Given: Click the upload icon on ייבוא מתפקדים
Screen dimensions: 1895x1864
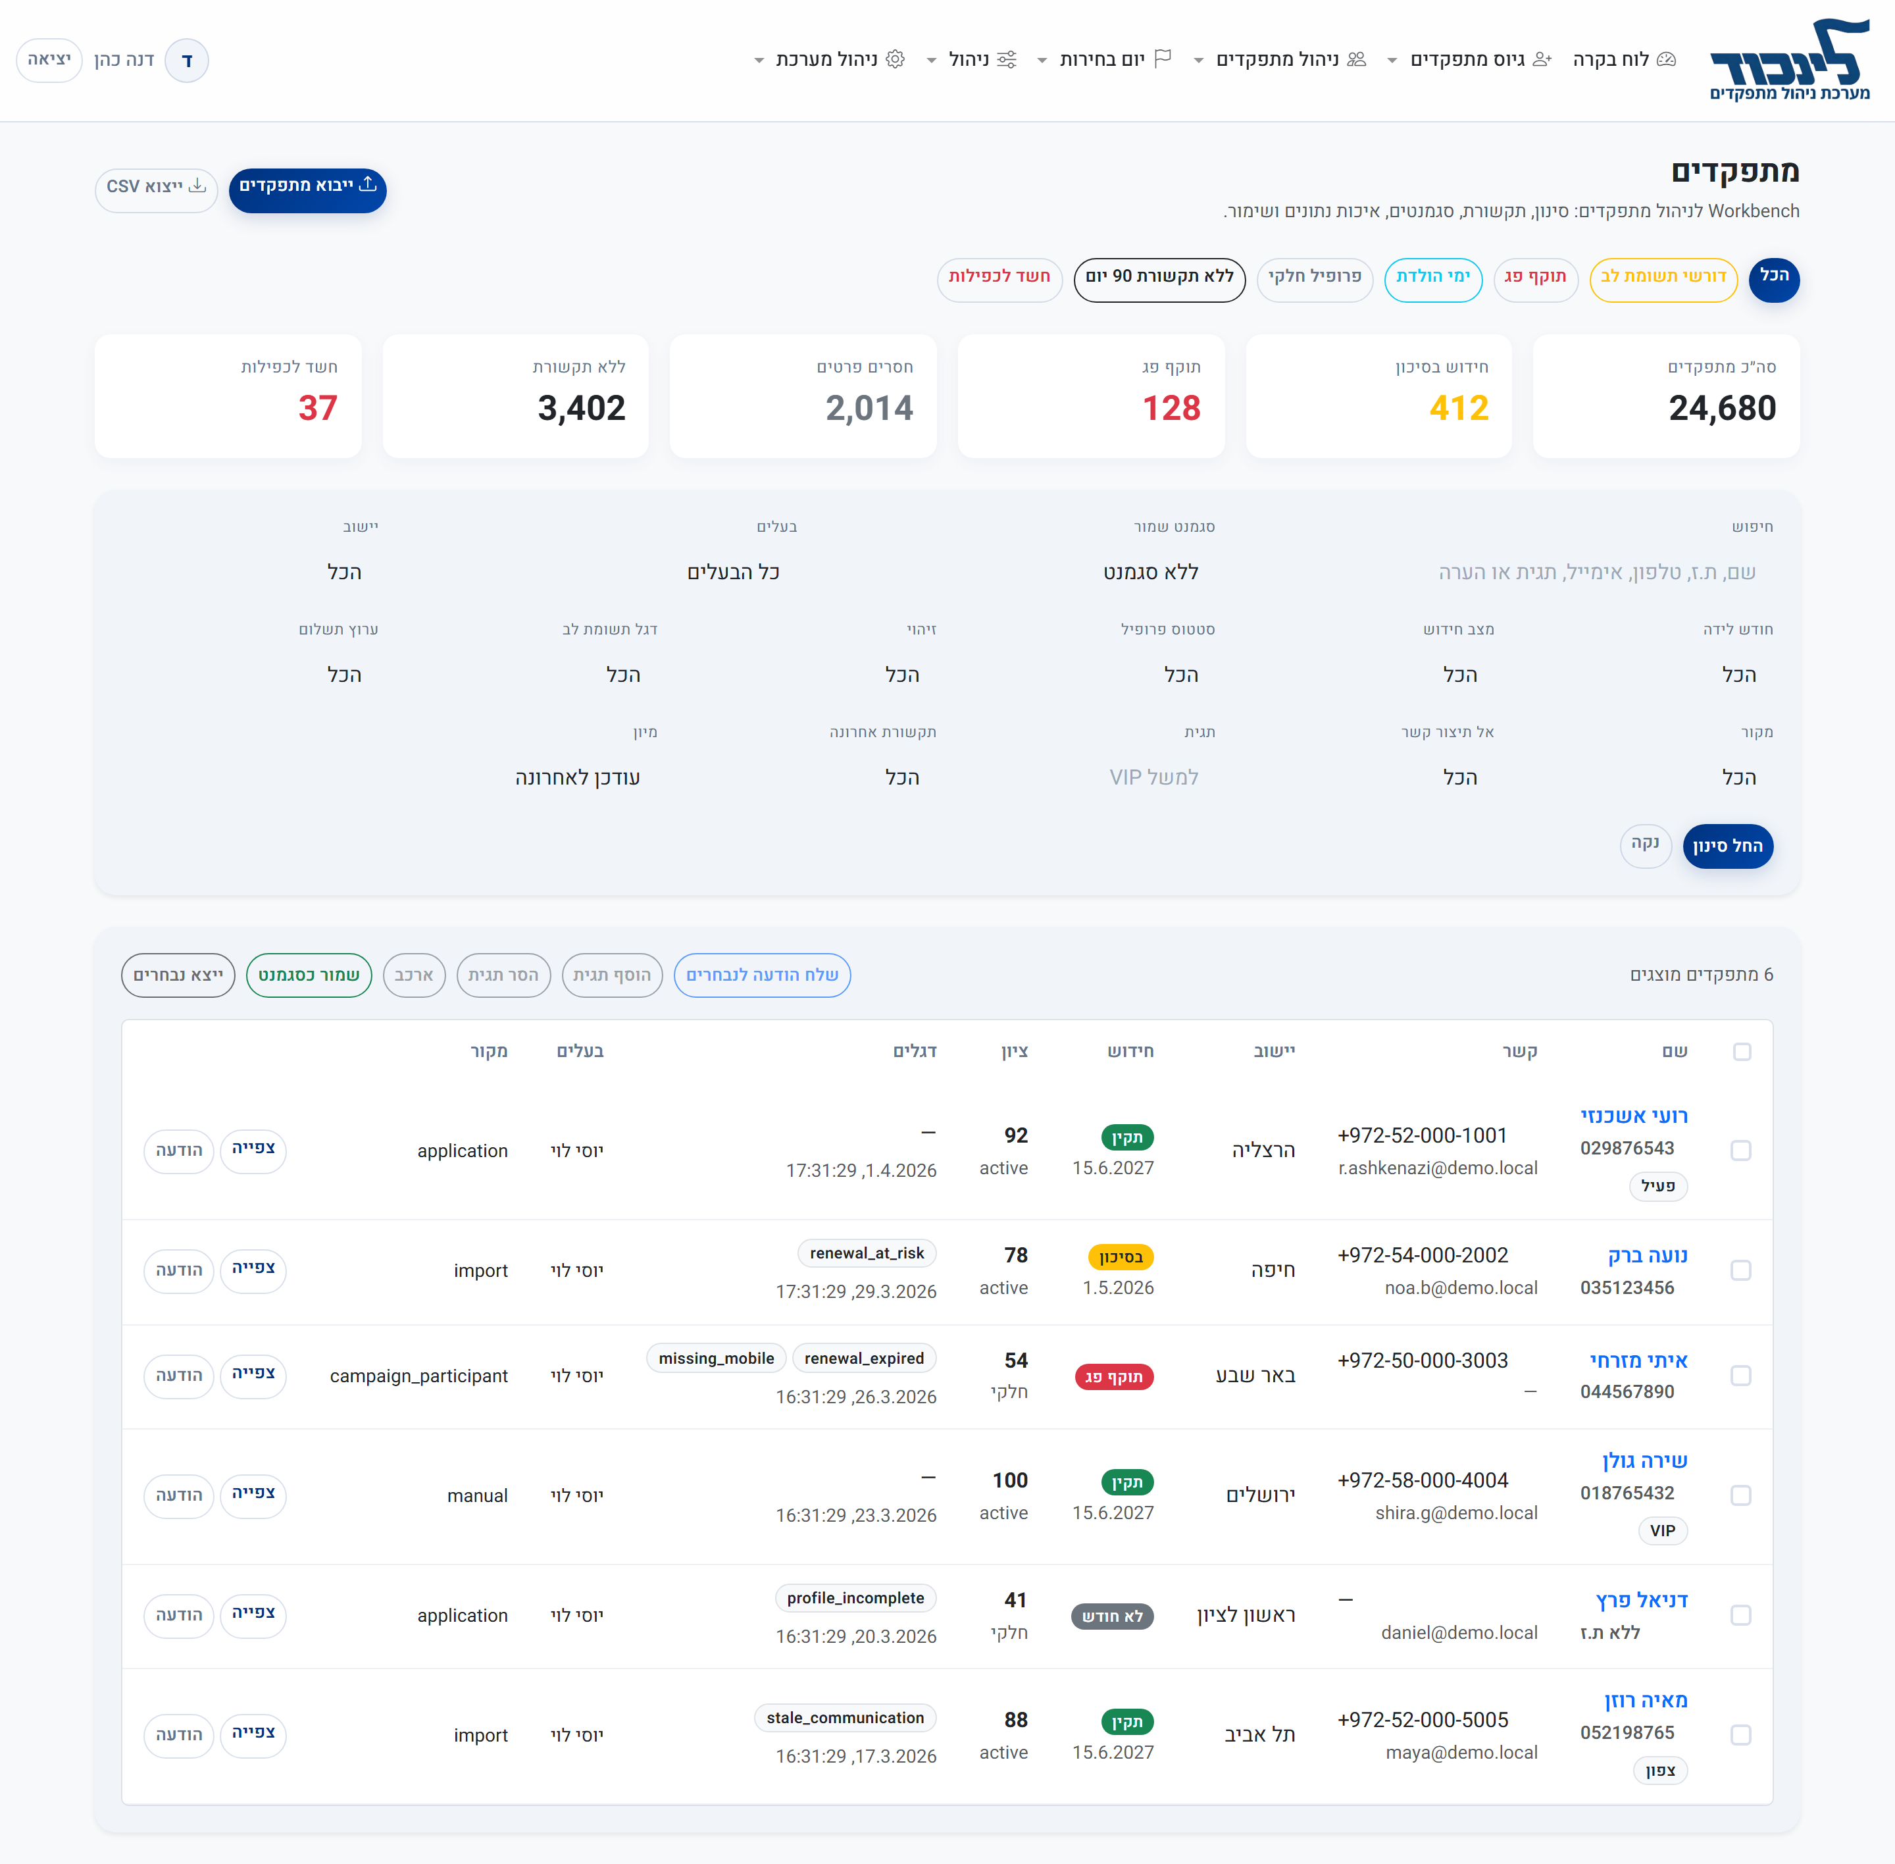Looking at the screenshot, I should pyautogui.click(x=368, y=184).
